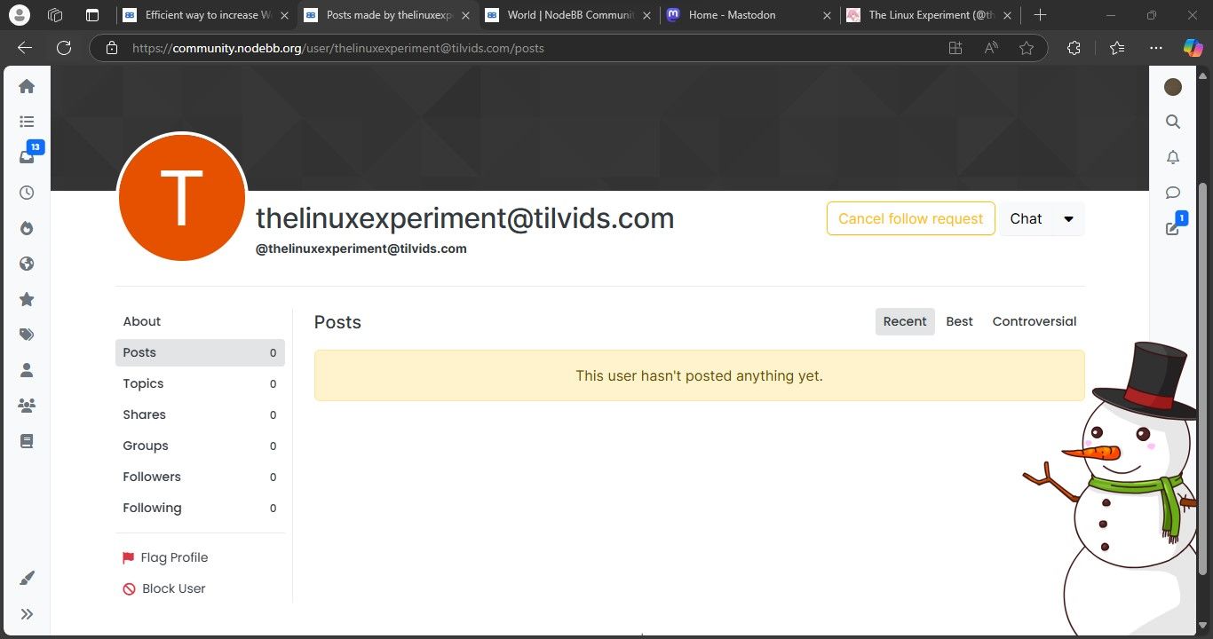Viewport: 1213px width, 639px height.
Task: Go back using the browser back arrow
Action: tap(25, 48)
